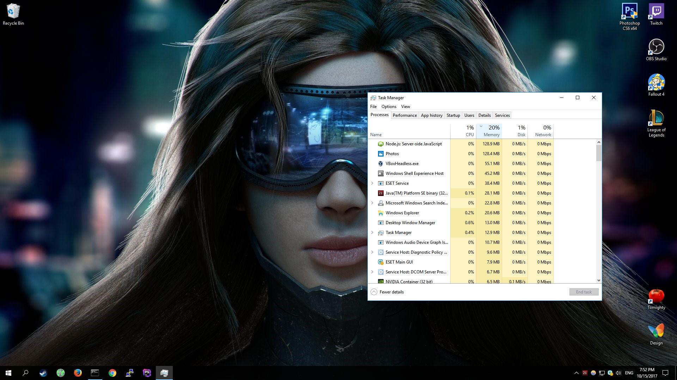677x380 pixels.
Task: Click the process list scroll down arrow
Action: [x=599, y=280]
